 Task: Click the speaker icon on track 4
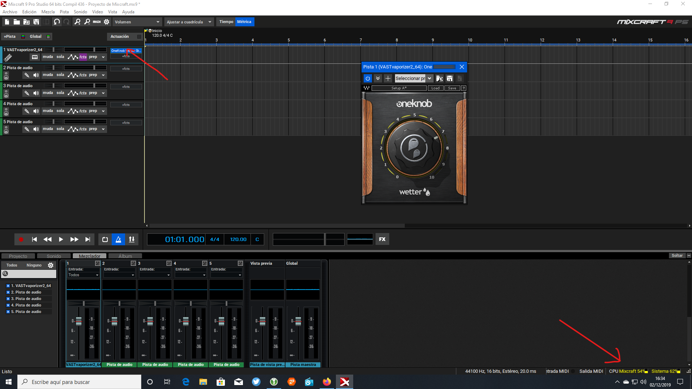(x=36, y=111)
